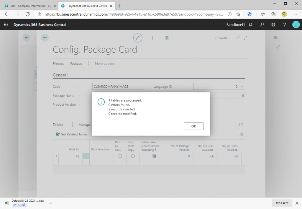
Task: Click the Dynamics 365 Business Central title
Action: coord(40,25)
